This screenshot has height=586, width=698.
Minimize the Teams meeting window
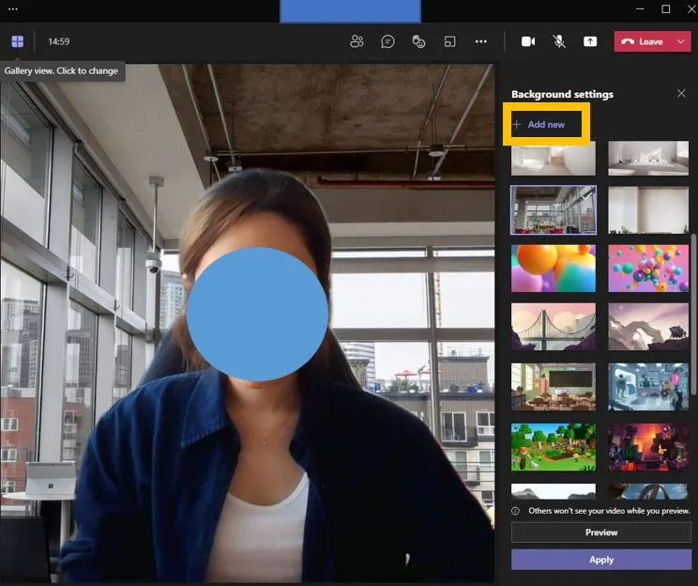point(640,8)
